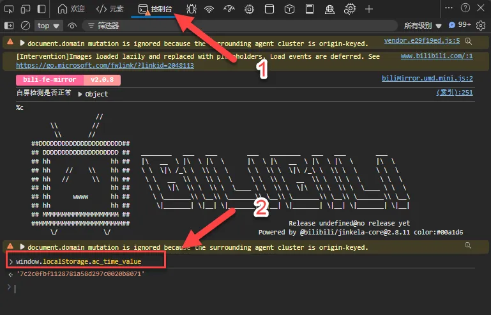Open the Application window icon tab

(269, 9)
